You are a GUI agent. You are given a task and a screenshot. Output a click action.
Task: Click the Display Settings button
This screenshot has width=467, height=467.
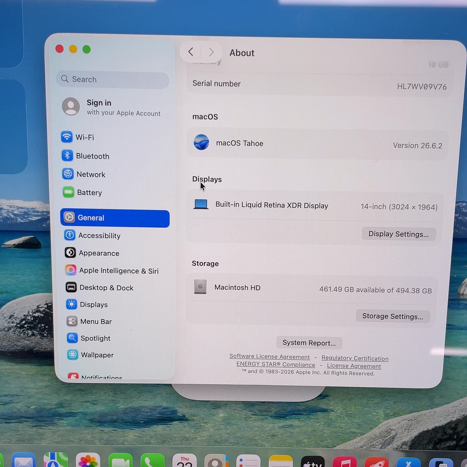(399, 234)
